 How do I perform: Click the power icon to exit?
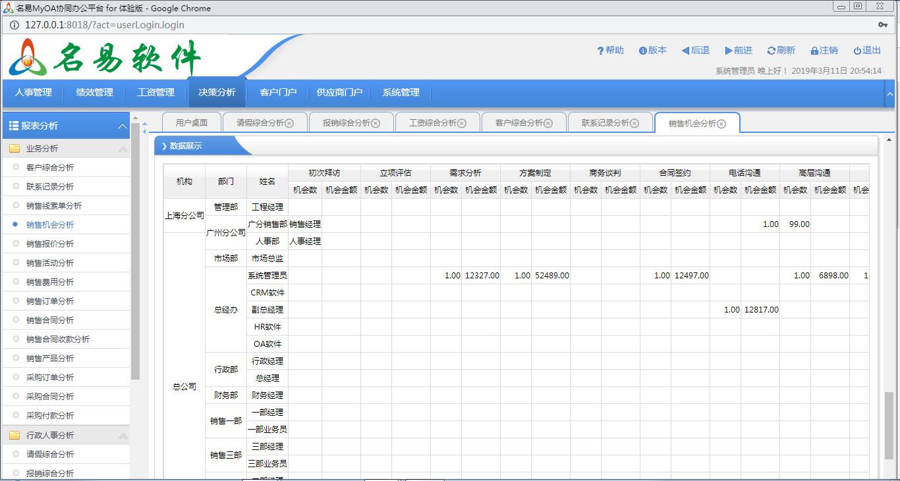(857, 51)
